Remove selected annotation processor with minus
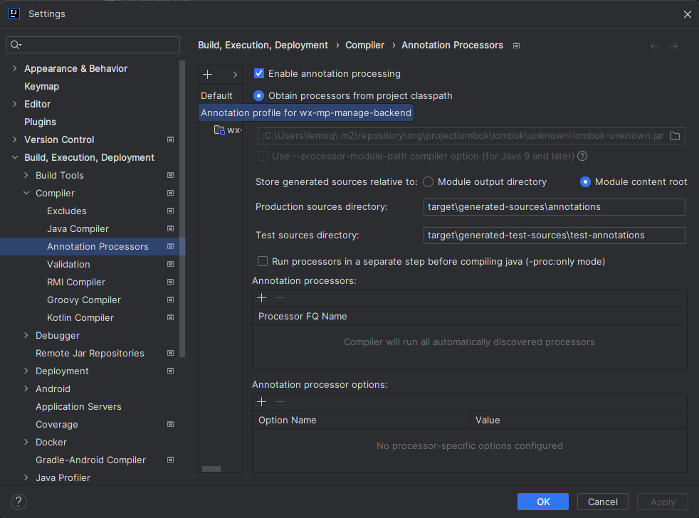Screen dimensions: 699x518 [x=280, y=298]
